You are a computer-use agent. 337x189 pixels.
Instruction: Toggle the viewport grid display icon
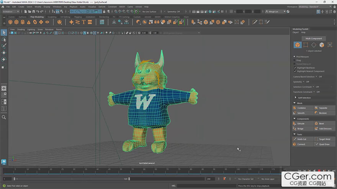pos(56,33)
